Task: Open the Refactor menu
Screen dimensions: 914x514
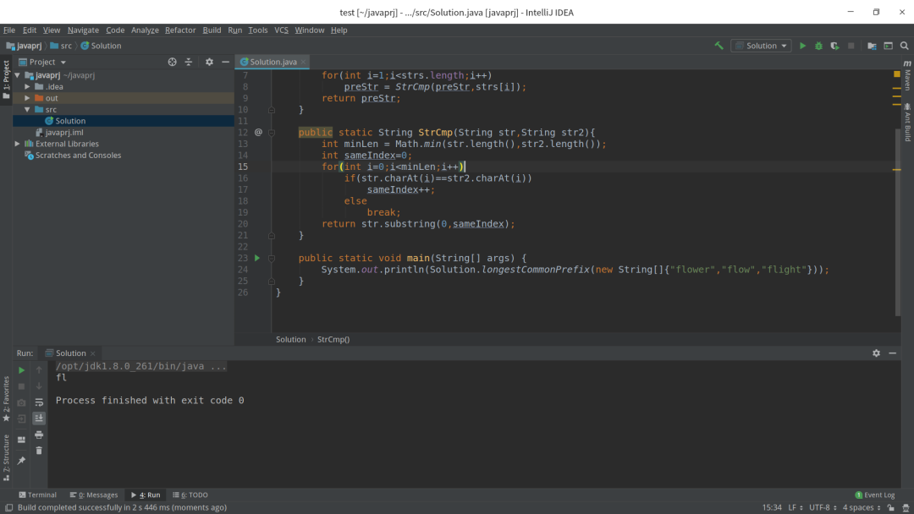Action: pos(180,30)
